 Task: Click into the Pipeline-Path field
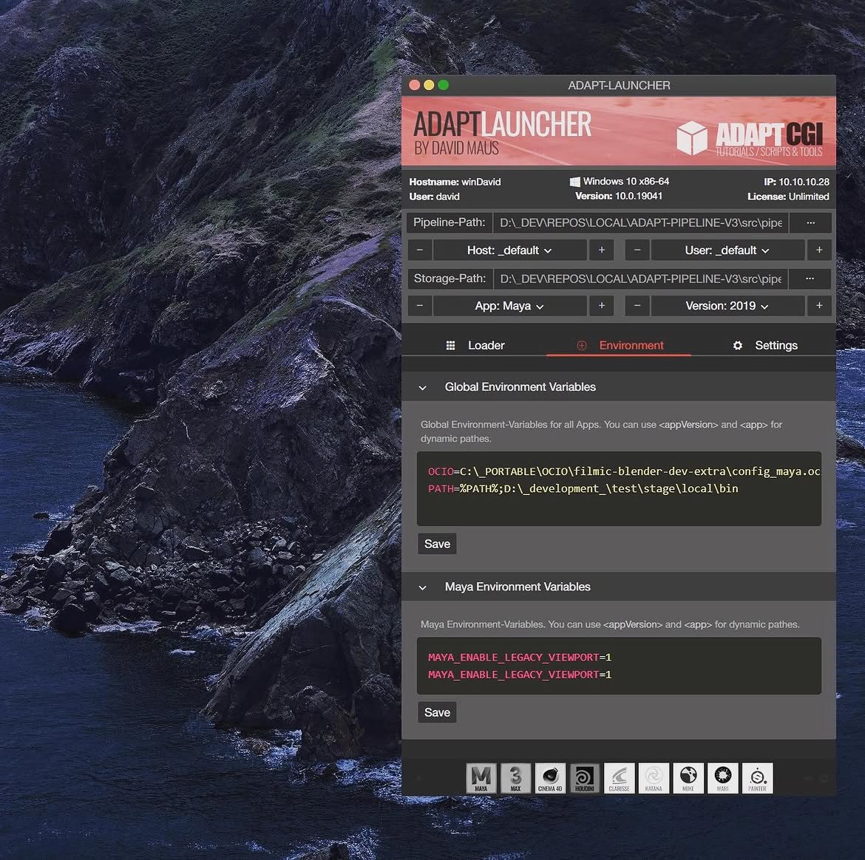click(x=640, y=222)
